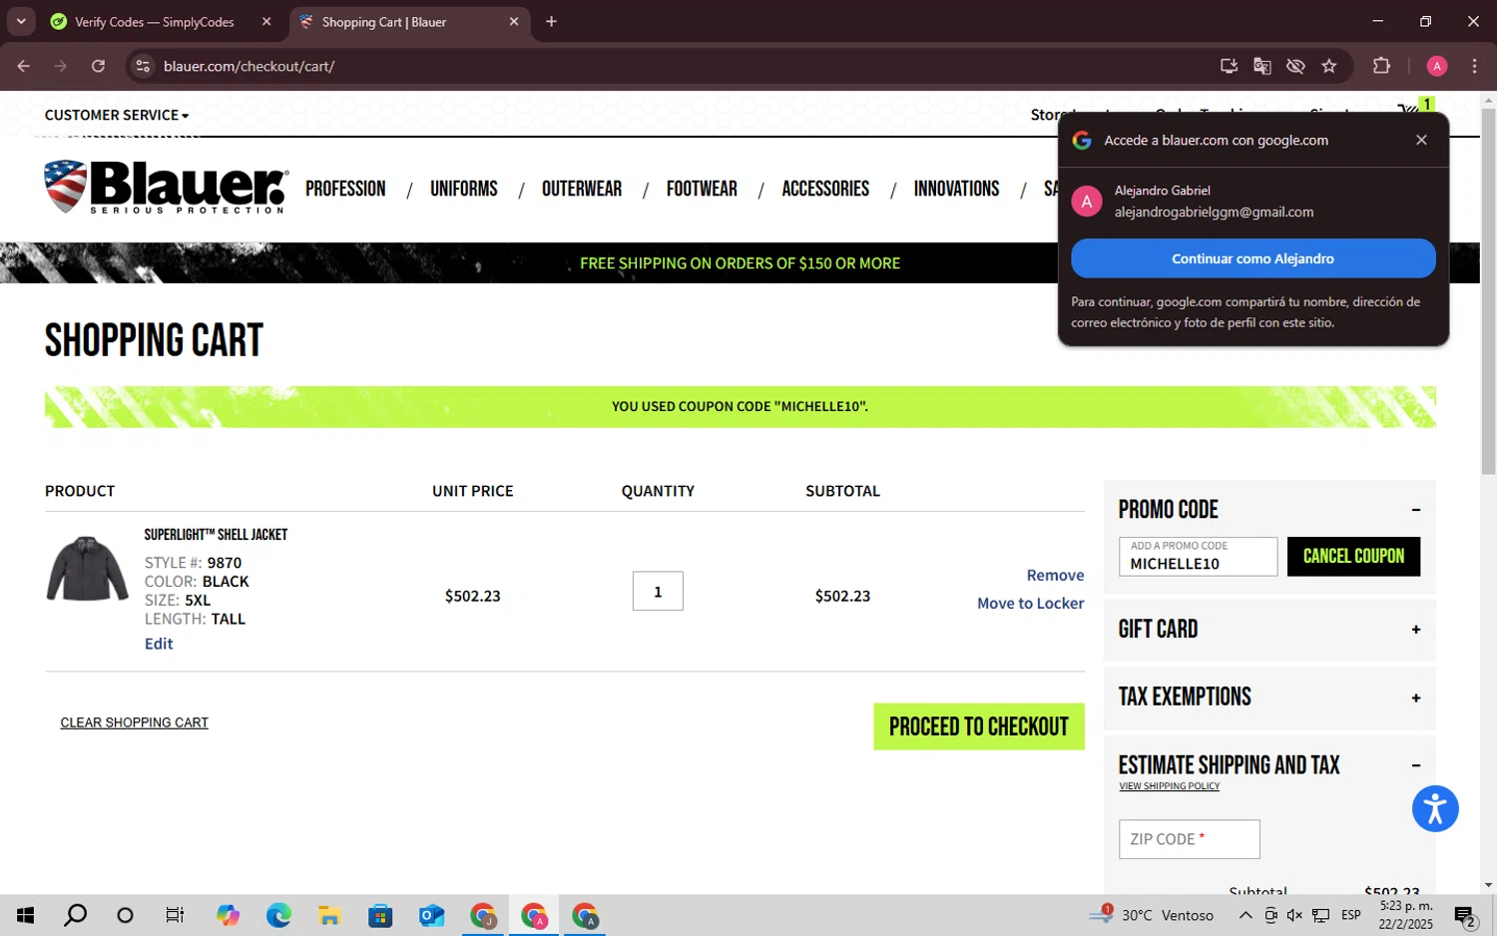Open the accessibility widget icon
The width and height of the screenshot is (1497, 936).
pos(1435,808)
